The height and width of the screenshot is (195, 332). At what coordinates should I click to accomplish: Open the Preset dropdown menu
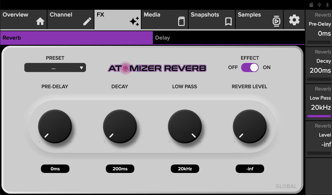click(x=55, y=68)
